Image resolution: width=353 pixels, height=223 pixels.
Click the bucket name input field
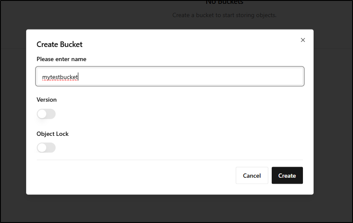(x=170, y=77)
